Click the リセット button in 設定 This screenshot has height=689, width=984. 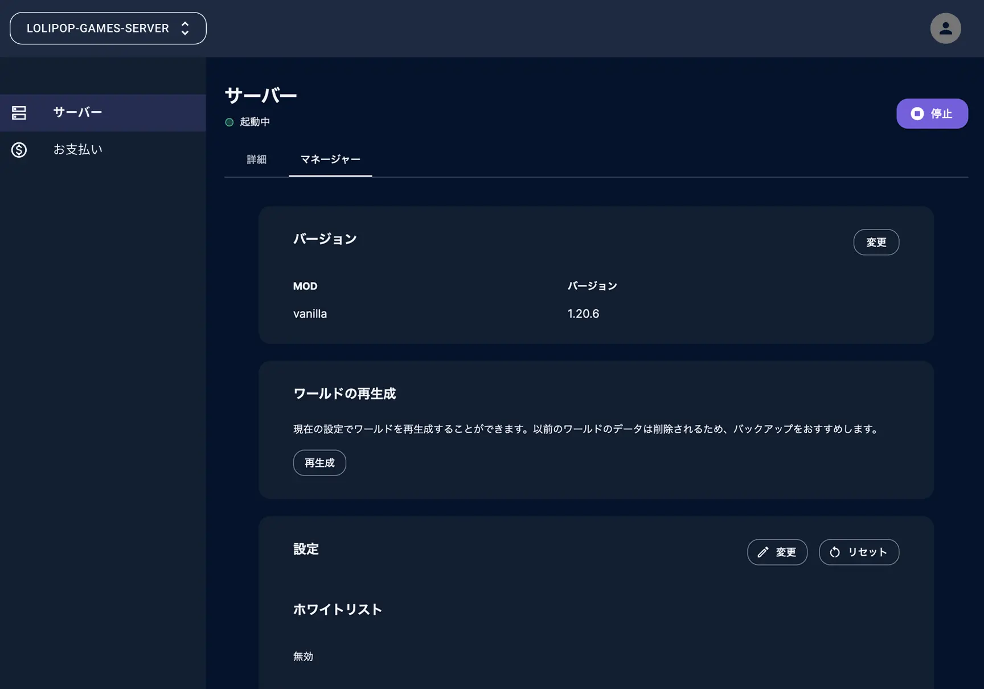[x=859, y=552]
